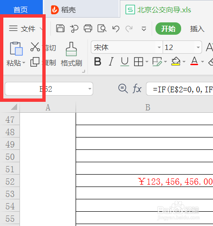Screen dimensions: 213x226
Task: Click the 粘贴 paste clipboard icon
Action: [x=16, y=49]
